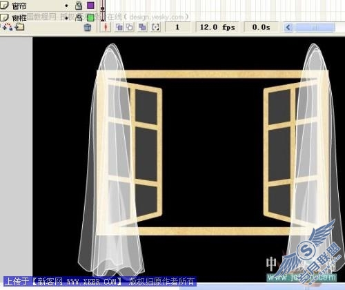Click timeline scrollbar left arrow
Image resolution: width=345 pixels, height=290 pixels.
[x=288, y=28]
